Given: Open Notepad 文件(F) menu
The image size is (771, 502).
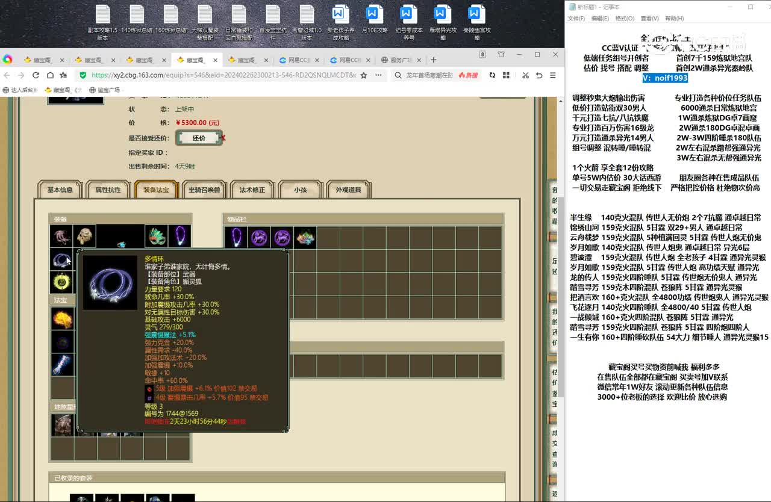Looking at the screenshot, I should click(x=576, y=19).
